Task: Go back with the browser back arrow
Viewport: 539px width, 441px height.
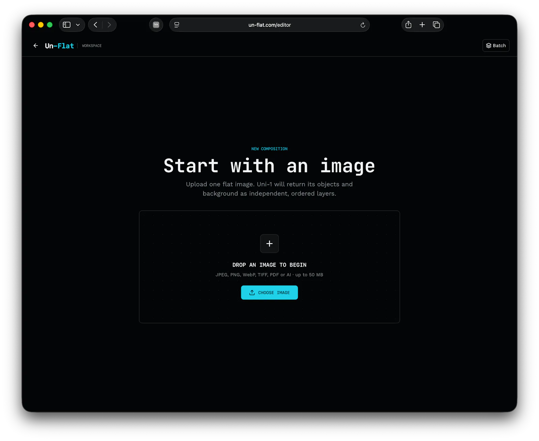Action: 96,25
